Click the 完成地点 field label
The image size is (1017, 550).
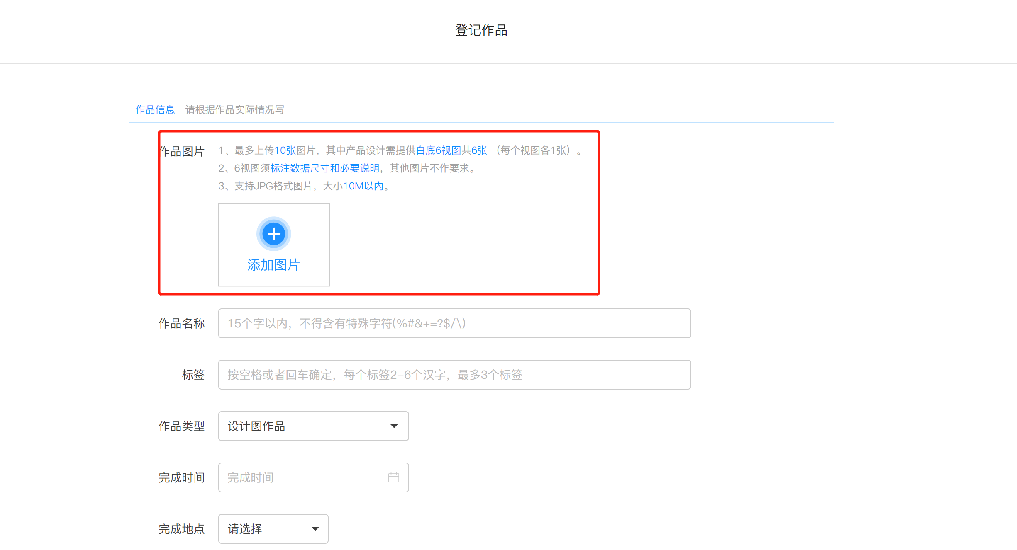181,529
